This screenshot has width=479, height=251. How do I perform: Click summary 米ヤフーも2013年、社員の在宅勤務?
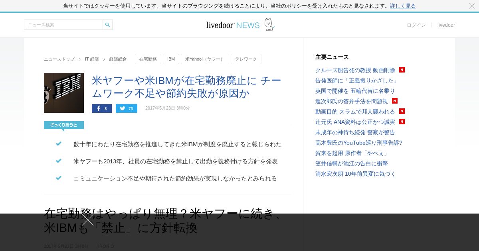pos(176,161)
